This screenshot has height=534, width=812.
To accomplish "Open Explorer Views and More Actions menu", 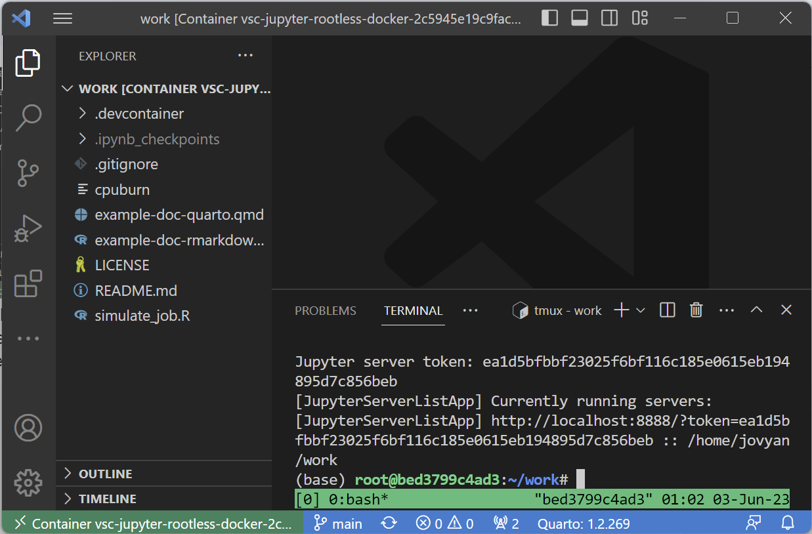I will 246,56.
